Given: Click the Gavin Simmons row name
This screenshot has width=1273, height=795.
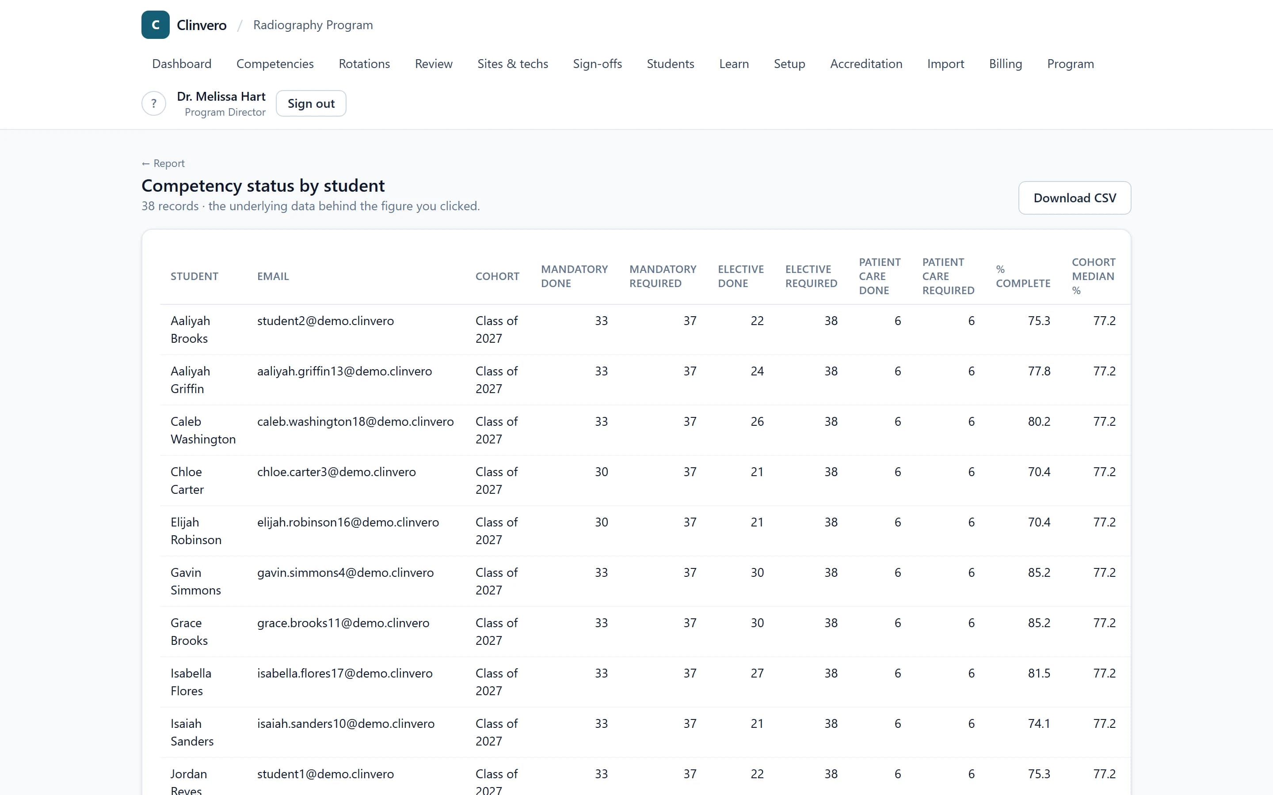Looking at the screenshot, I should point(195,581).
